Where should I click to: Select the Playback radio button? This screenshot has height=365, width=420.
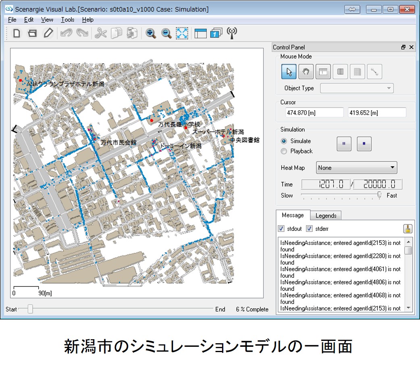tap(284, 151)
